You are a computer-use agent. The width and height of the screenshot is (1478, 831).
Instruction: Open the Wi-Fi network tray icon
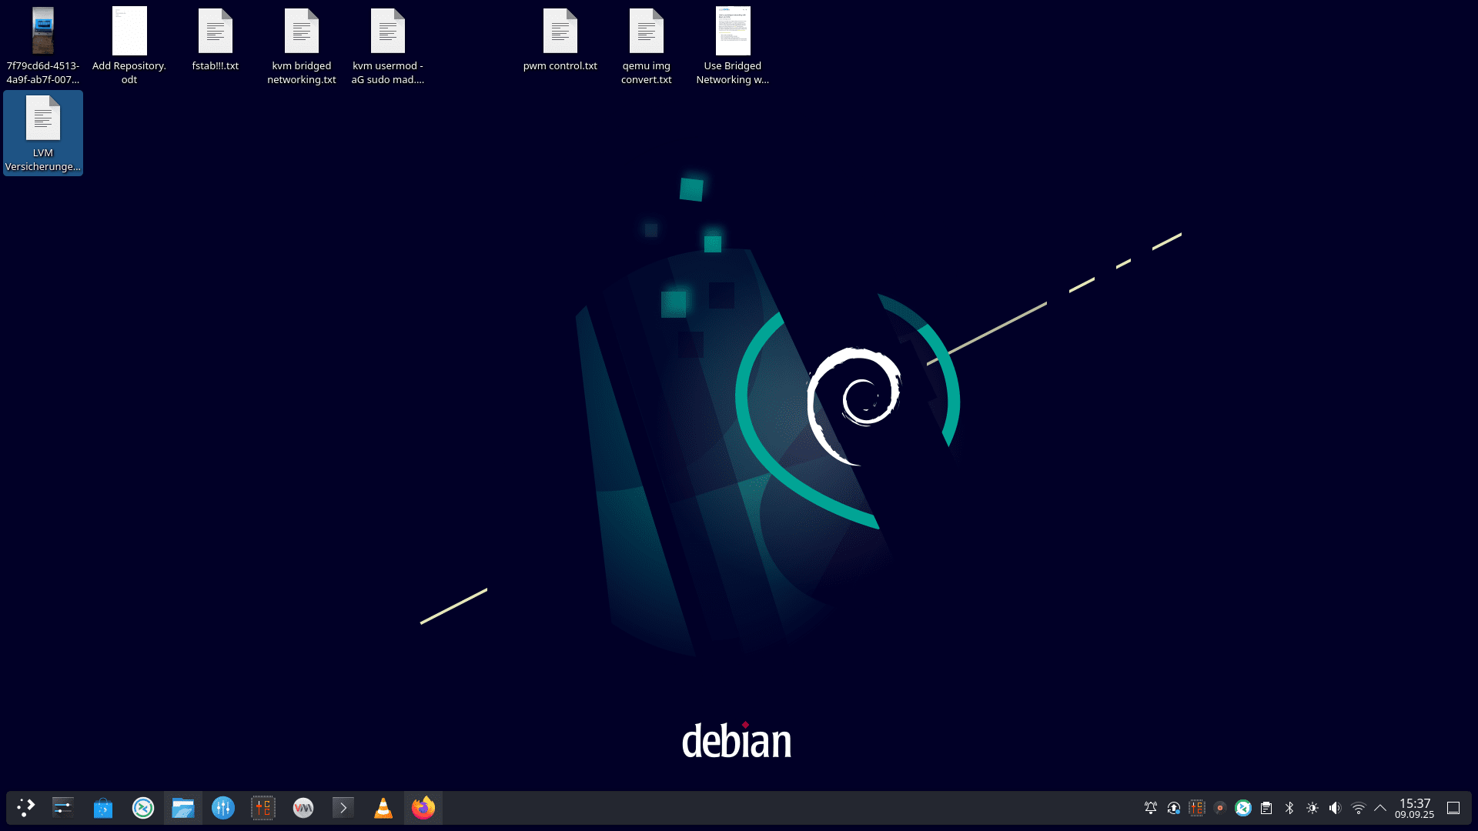coord(1359,808)
